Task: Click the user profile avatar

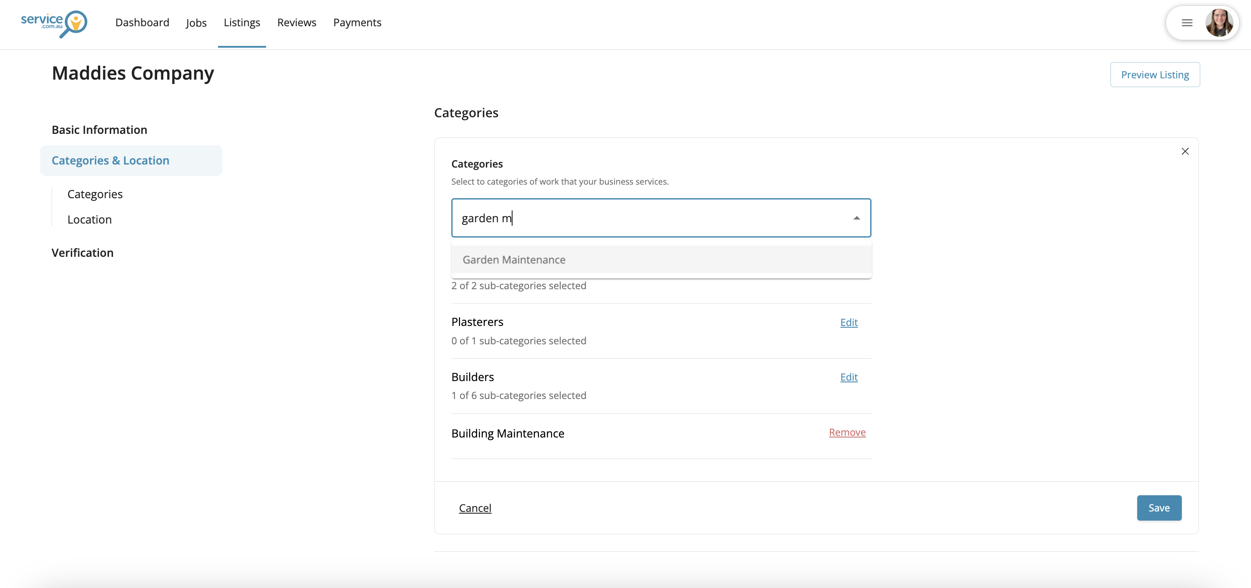Action: click(x=1219, y=23)
